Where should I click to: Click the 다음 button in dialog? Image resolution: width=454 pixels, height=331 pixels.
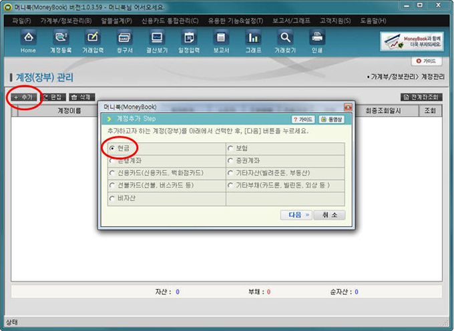point(296,215)
